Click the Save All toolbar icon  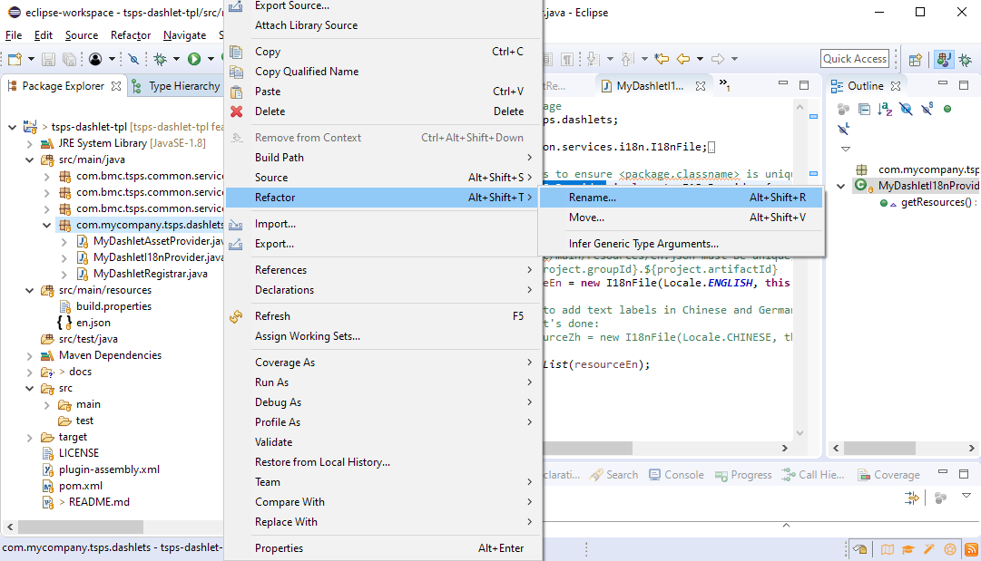coord(70,59)
